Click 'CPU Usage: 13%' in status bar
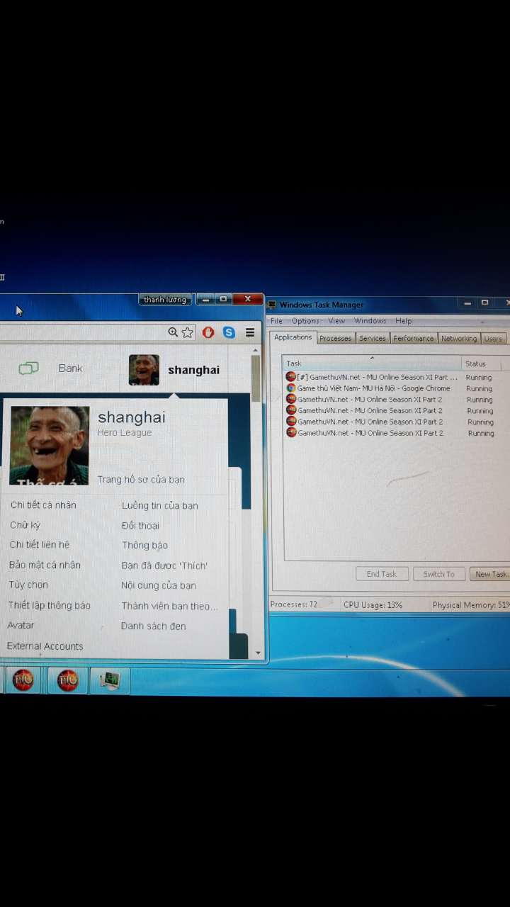The width and height of the screenshot is (510, 907). point(373,605)
